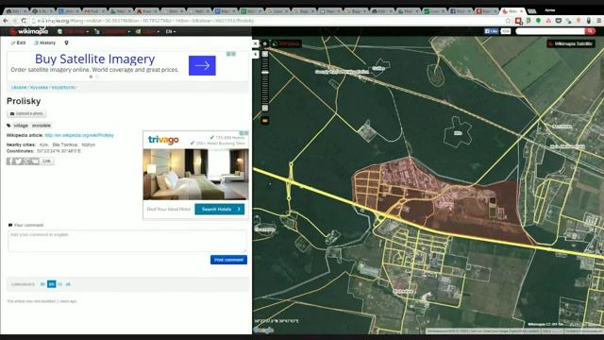This screenshot has width=604, height=340.
Task: Click the Wikimapia logo
Action: [29, 31]
